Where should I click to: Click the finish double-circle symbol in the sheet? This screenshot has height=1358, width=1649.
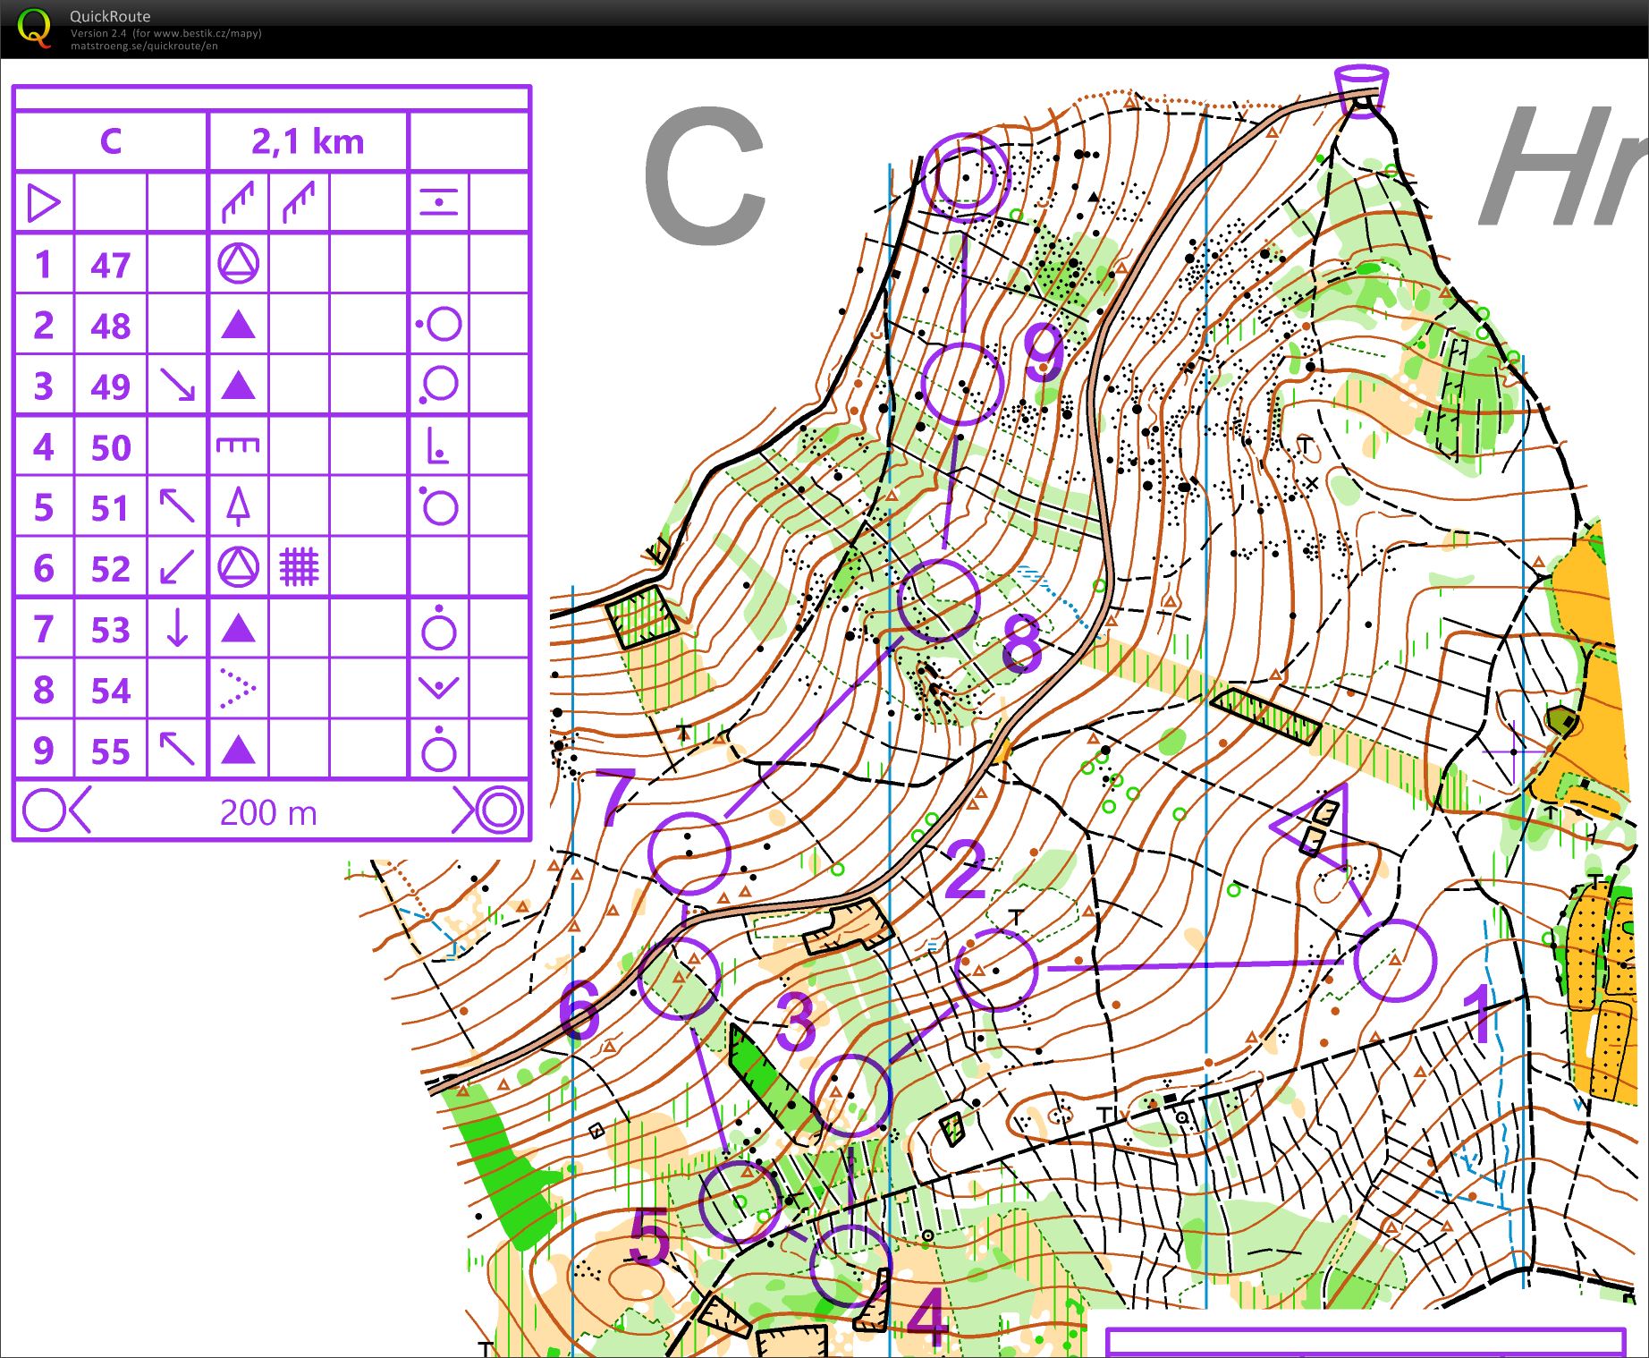(x=498, y=812)
